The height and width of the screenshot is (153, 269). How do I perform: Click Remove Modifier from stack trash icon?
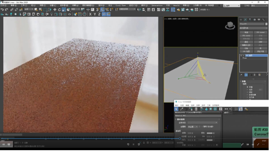[x=255, y=75]
